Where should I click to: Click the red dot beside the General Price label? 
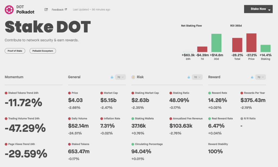coord(69,93)
